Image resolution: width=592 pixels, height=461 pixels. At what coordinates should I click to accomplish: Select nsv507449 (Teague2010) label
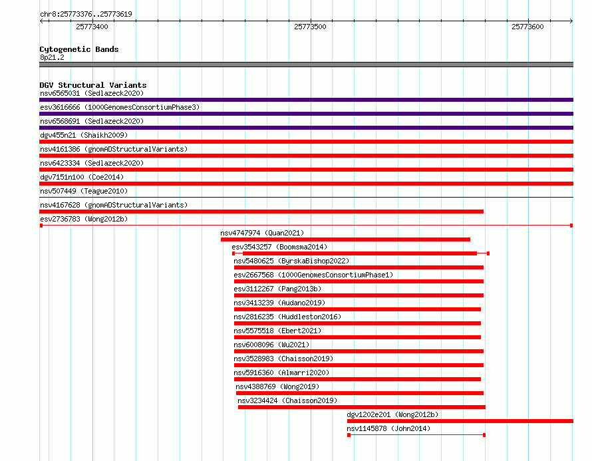84,191
